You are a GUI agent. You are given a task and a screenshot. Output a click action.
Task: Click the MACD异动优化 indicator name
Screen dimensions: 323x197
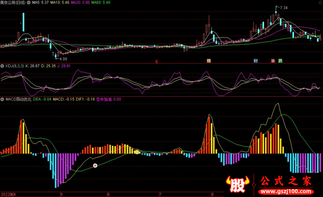point(19,100)
